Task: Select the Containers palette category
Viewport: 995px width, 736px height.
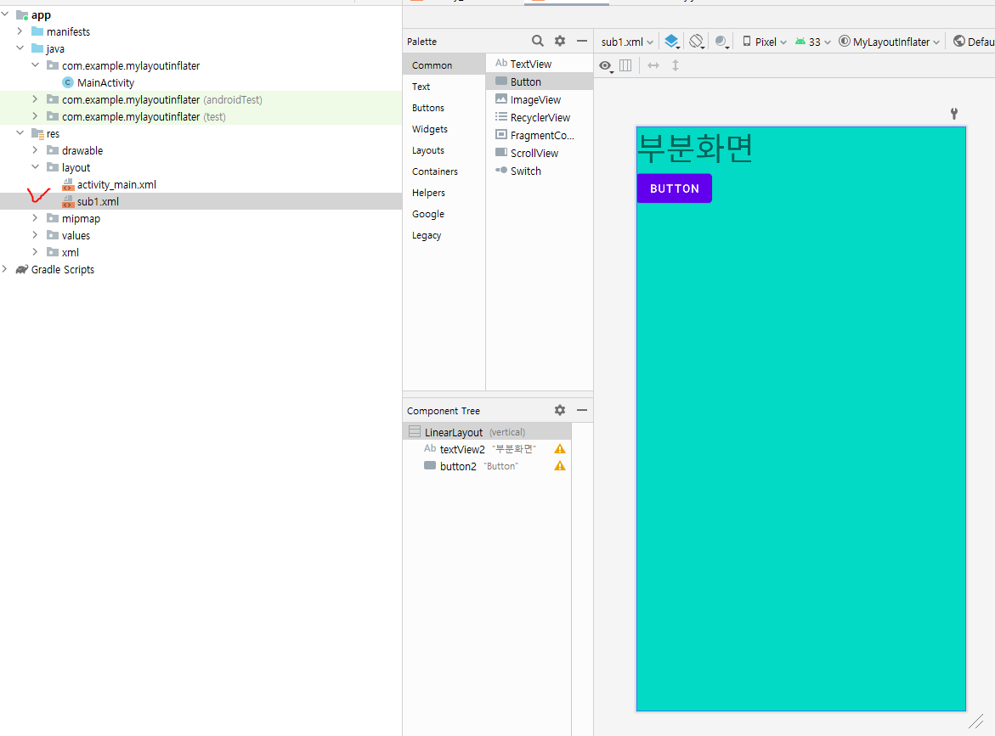Action: click(444, 171)
